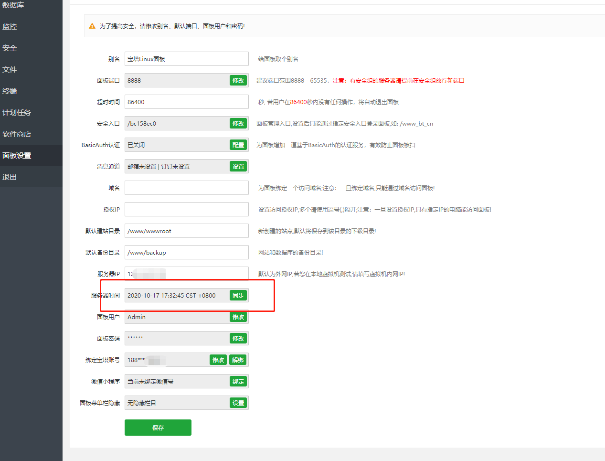Viewport: 605px width, 461px height.
Task: Click 修改 button for 面板密码
Action: click(x=238, y=338)
